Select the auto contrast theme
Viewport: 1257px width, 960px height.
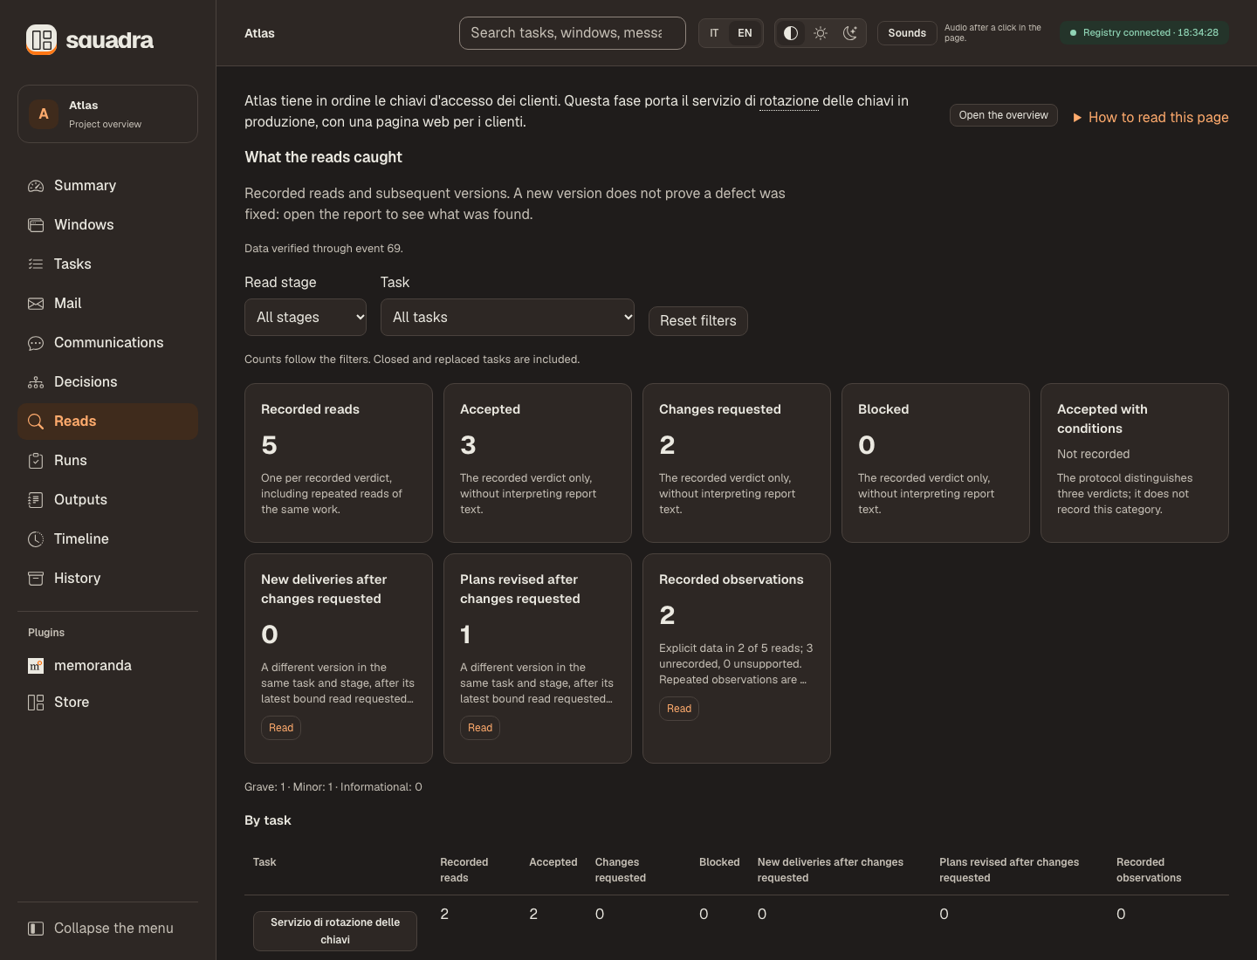791,33
